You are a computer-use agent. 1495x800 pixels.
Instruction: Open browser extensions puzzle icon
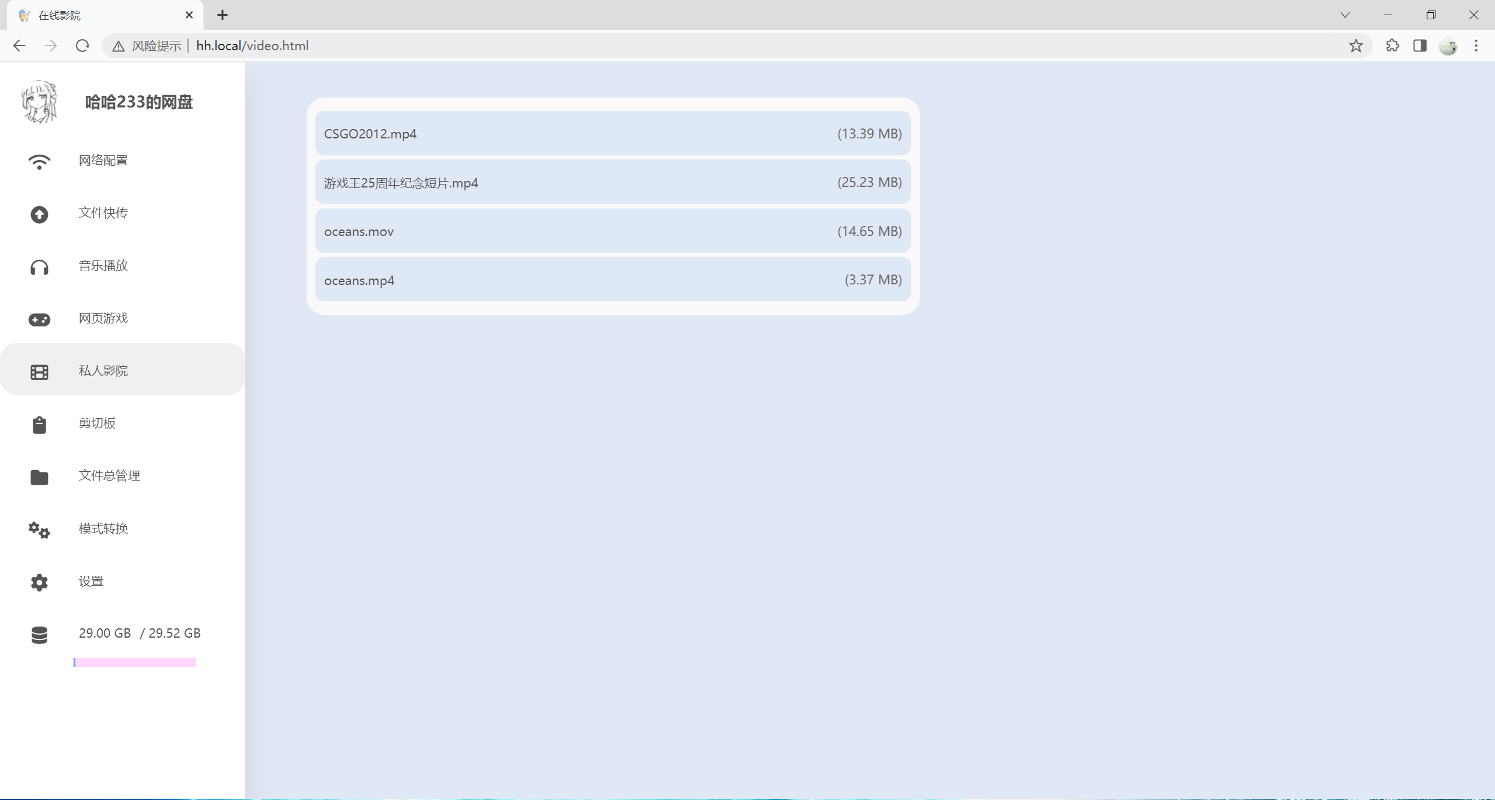coord(1392,46)
